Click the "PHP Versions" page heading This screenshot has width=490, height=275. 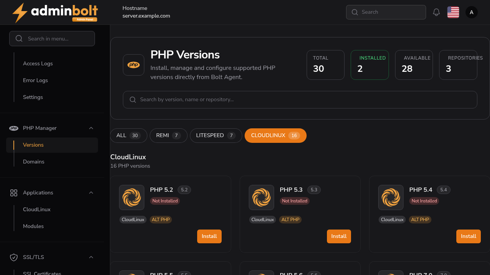tap(185, 55)
